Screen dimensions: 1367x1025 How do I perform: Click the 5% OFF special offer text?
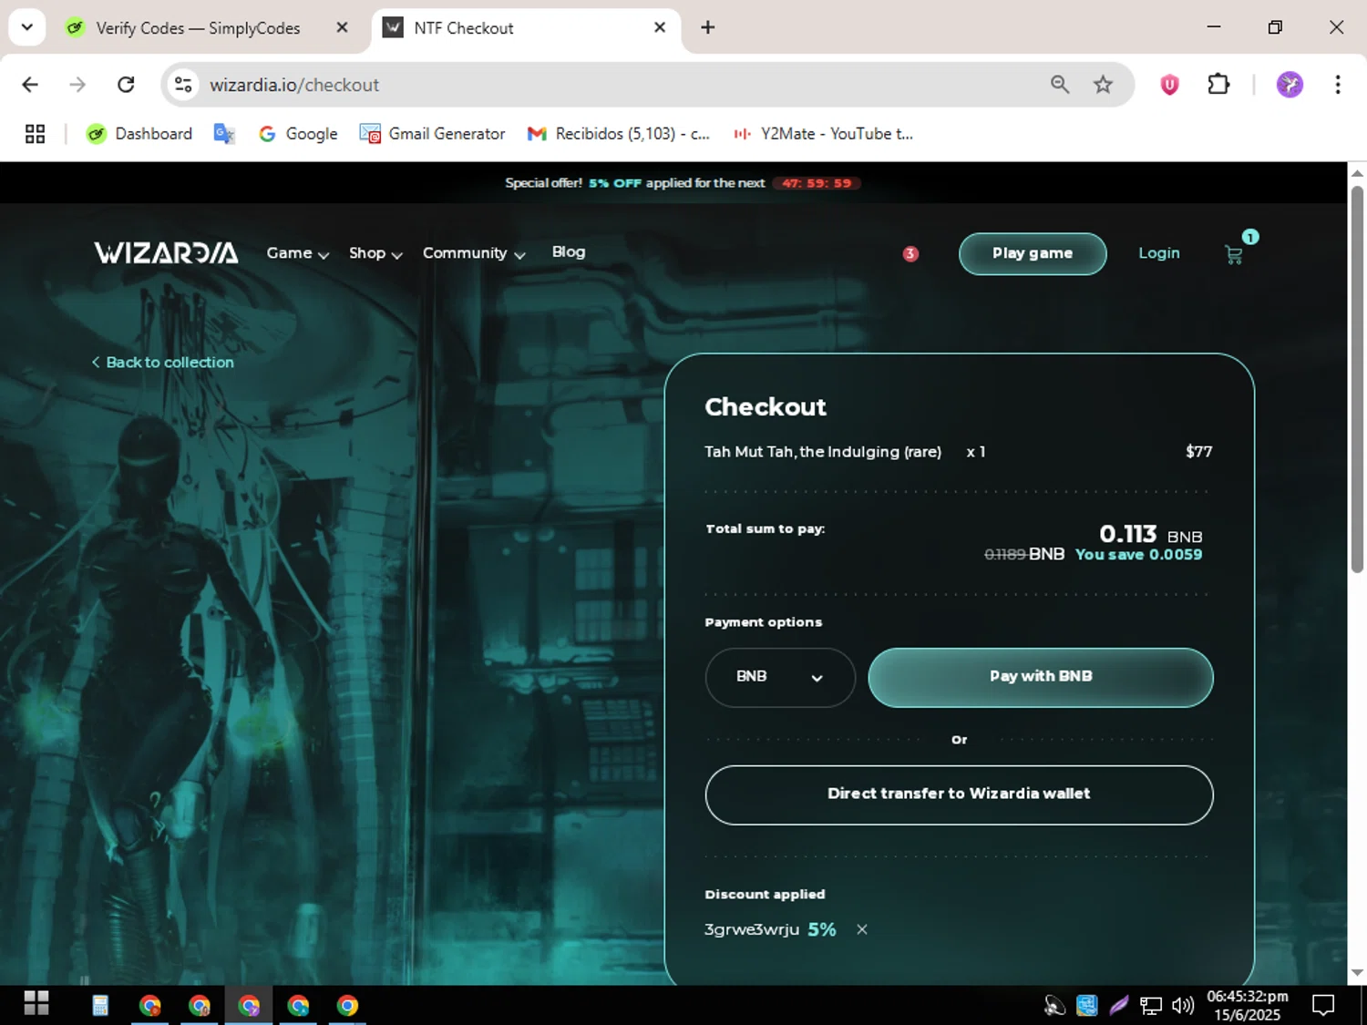pos(615,183)
